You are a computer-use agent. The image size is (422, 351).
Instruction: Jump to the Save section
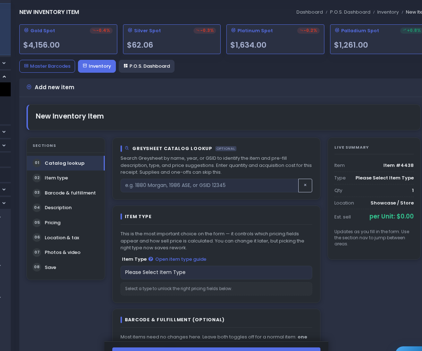coord(66,267)
